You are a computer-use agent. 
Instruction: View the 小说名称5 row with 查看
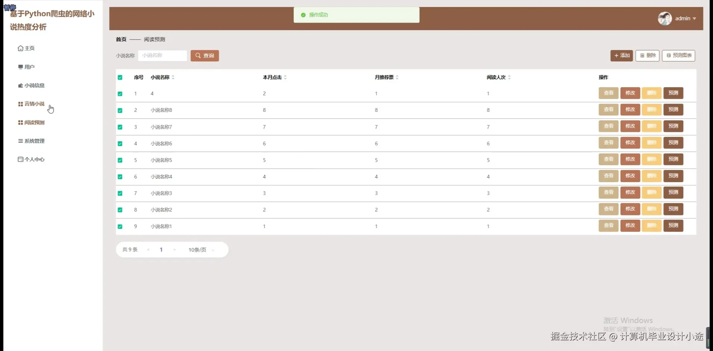tap(609, 159)
